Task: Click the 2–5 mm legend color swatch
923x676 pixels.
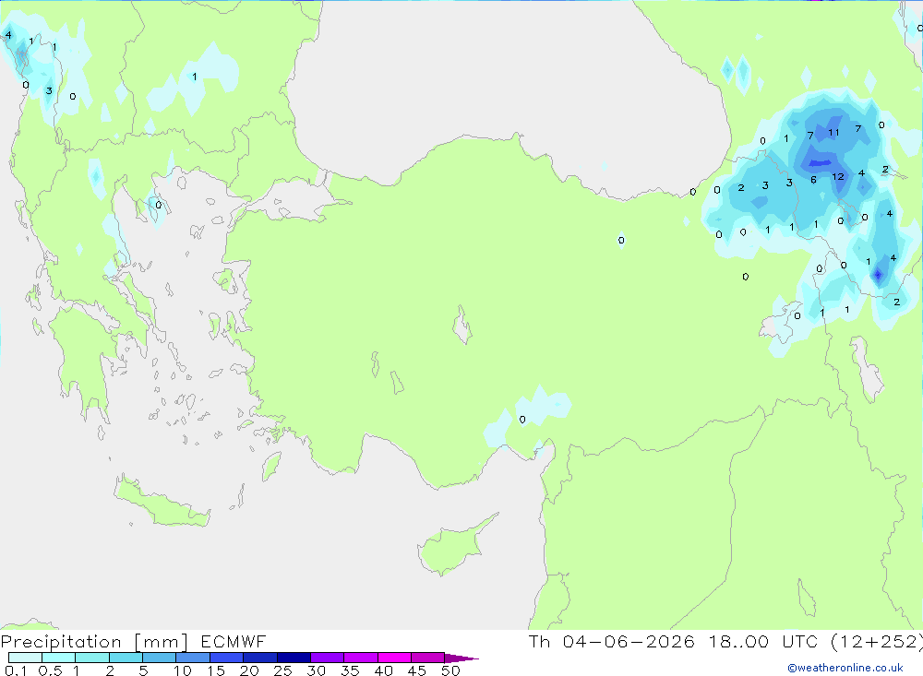Action: pyautogui.click(x=126, y=658)
